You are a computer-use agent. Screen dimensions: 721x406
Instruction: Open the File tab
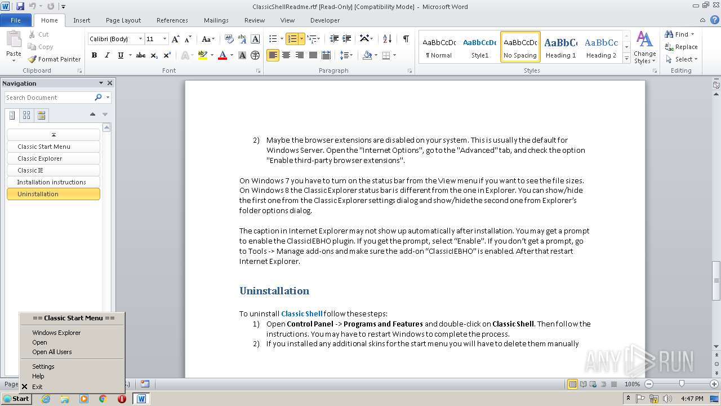click(16, 20)
